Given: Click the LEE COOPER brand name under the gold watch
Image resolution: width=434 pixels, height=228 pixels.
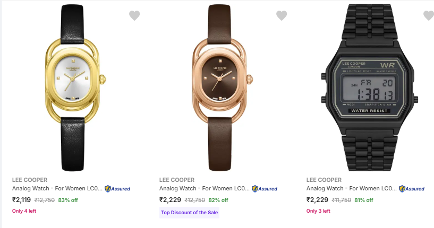Looking at the screenshot, I should 30,180.
